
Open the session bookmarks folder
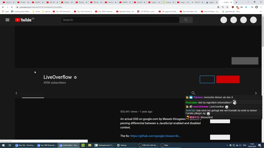pyautogui.click(x=46, y=11)
